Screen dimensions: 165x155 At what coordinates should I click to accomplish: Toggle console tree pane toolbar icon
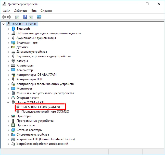[17, 17]
